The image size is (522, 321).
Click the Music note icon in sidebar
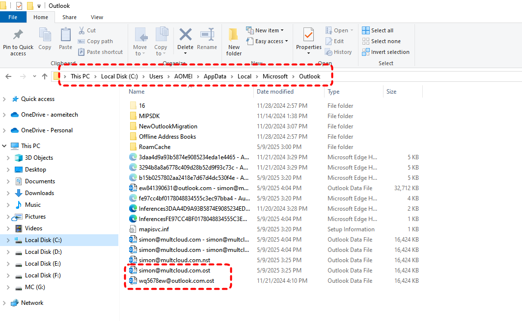click(x=19, y=205)
